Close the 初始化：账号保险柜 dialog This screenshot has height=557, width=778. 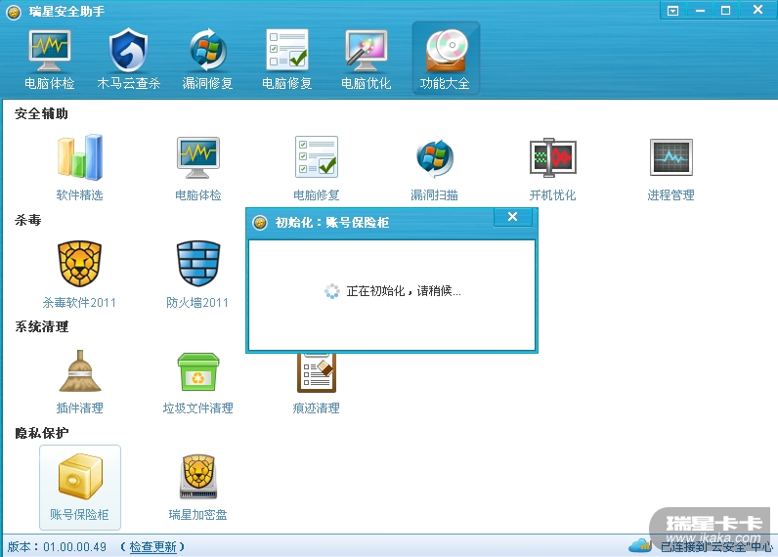[x=512, y=217]
